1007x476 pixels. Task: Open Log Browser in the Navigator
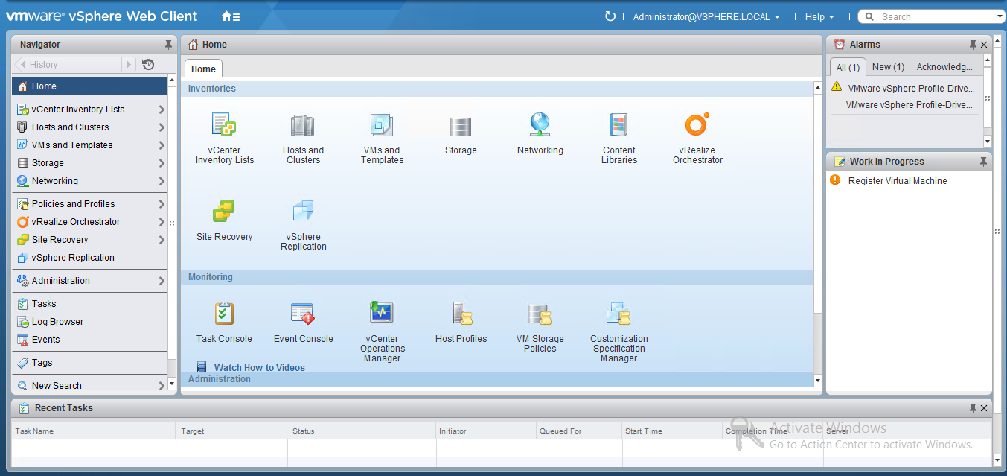[x=89, y=322]
